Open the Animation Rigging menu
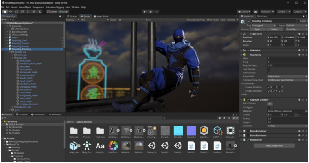Screen dimensions: 309x163 55,7
